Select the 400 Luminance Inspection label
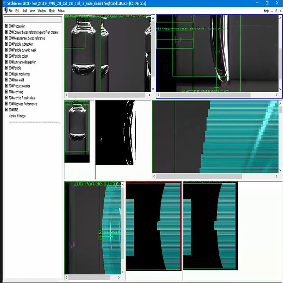283x283 pixels. coord(22,62)
